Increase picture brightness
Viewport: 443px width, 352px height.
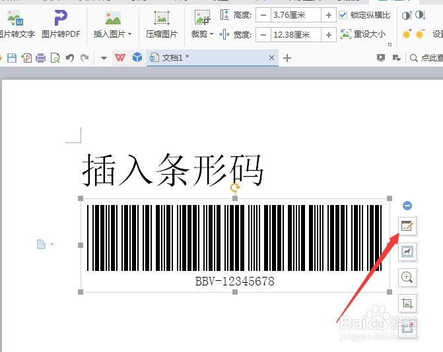pyautogui.click(x=407, y=34)
